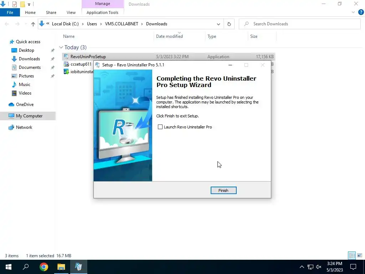
Task: Expand breadcrumb chevron after VM5.COLLABNET
Action: (142, 24)
